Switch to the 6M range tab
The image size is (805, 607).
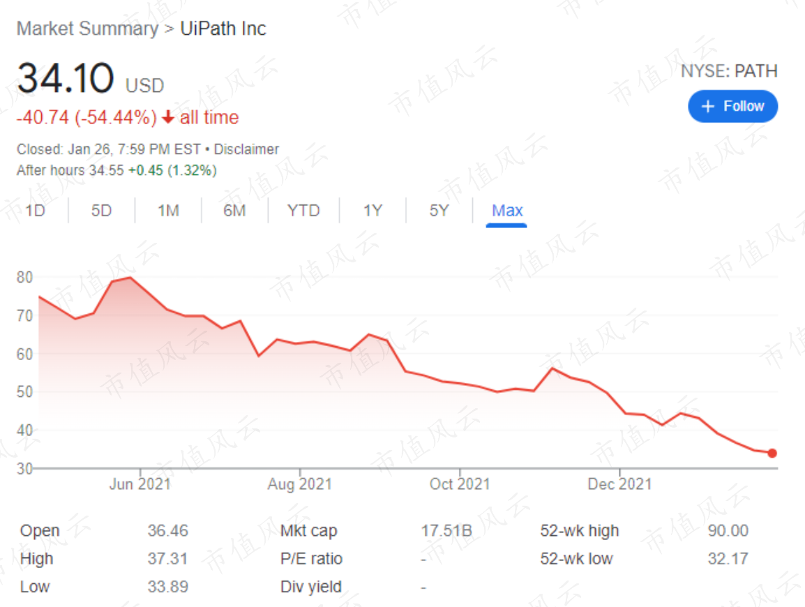234,211
